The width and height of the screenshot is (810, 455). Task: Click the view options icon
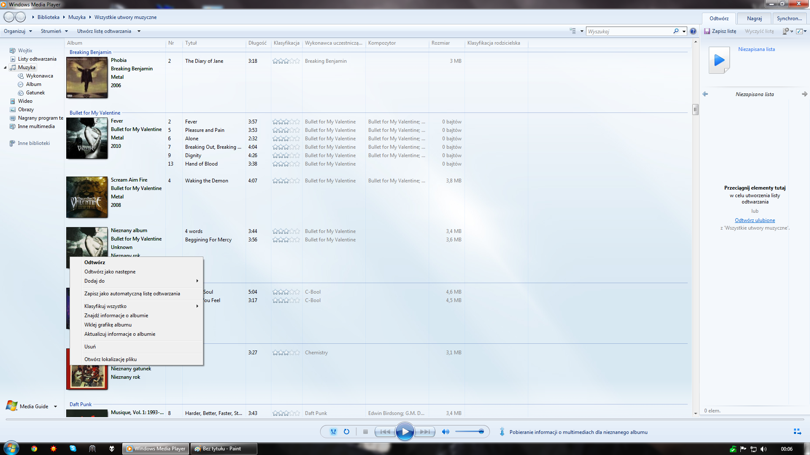[x=573, y=31]
